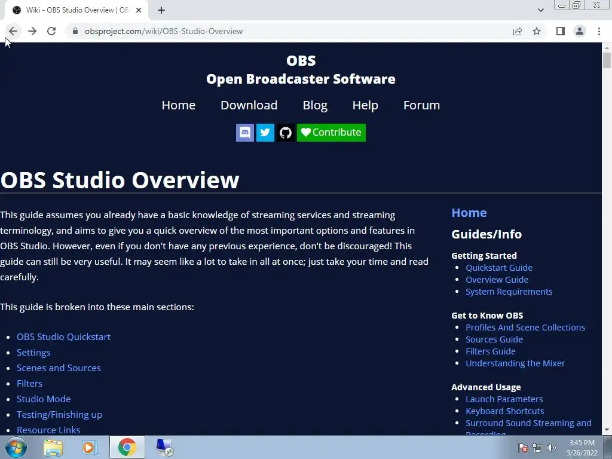The image size is (612, 459).
Task: Open the Sources Guide sidebar link
Action: click(x=494, y=339)
